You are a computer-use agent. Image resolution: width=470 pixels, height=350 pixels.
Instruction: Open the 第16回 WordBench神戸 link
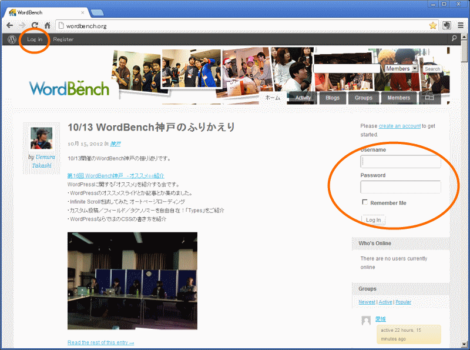click(116, 176)
